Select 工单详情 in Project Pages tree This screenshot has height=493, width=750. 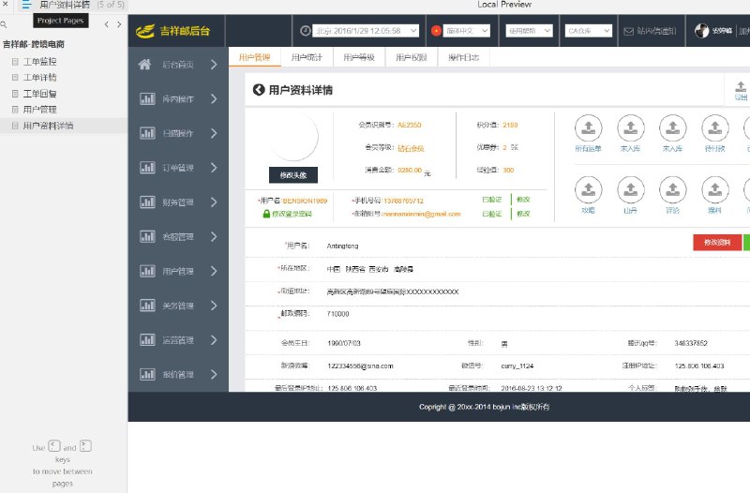39,77
